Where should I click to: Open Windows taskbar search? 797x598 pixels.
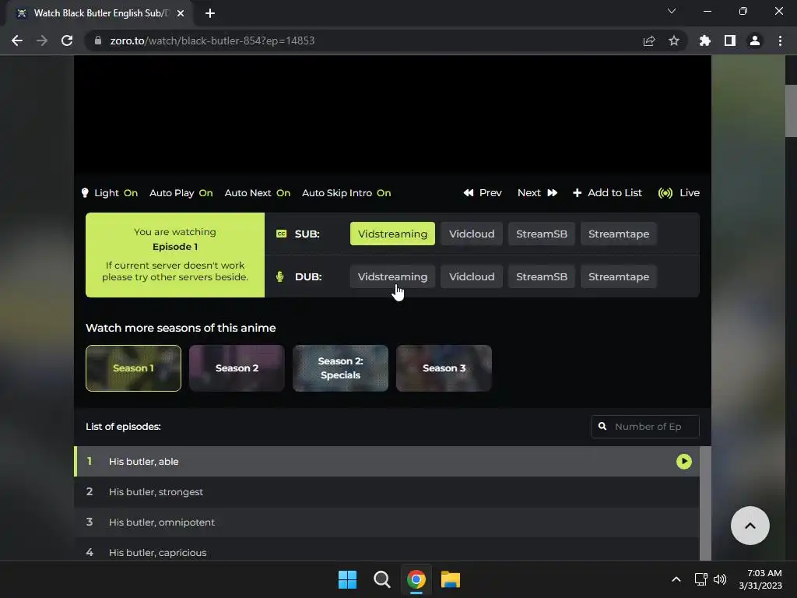[381, 579]
